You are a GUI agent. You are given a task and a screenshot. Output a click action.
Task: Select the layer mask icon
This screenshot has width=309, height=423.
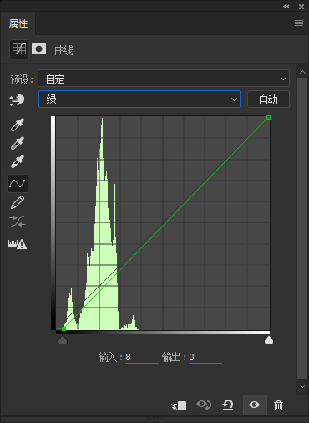pyautogui.click(x=38, y=49)
